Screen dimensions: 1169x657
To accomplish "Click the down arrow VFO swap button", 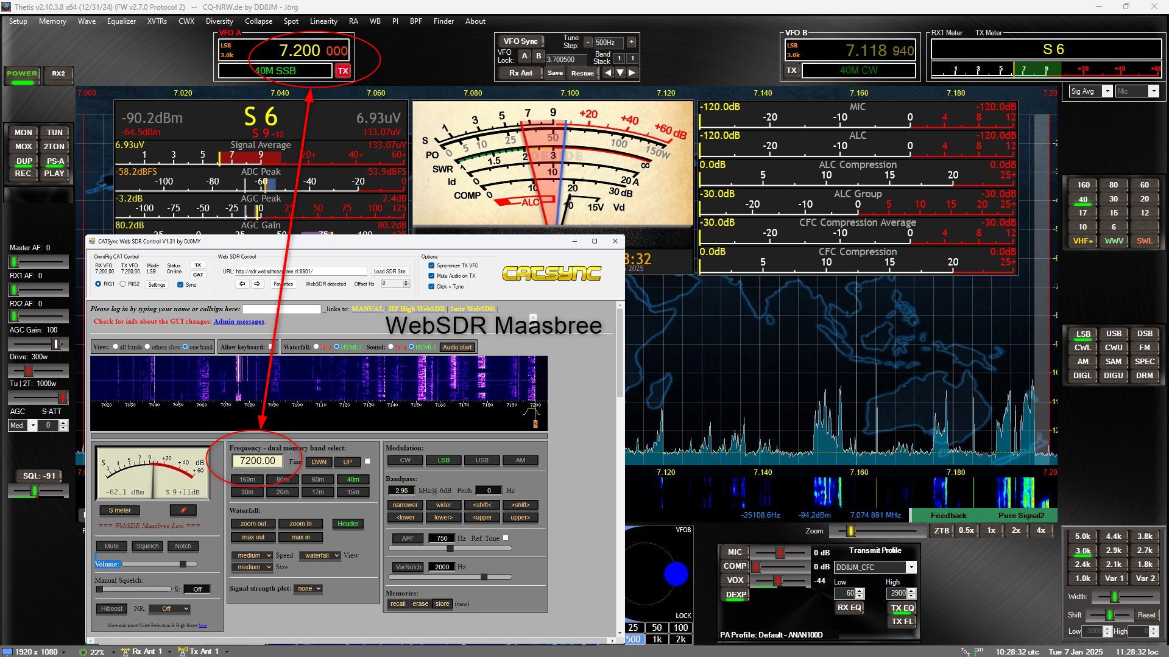I will (x=620, y=72).
